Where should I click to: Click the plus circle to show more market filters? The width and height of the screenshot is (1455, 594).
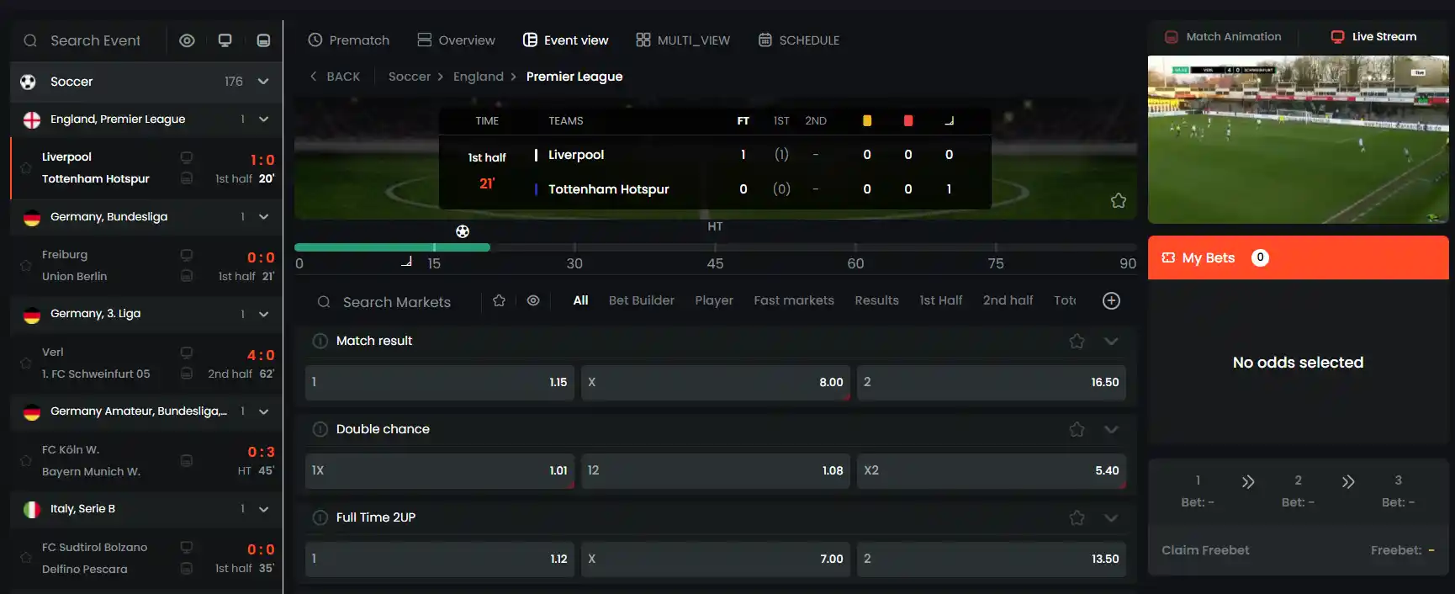pos(1111,300)
